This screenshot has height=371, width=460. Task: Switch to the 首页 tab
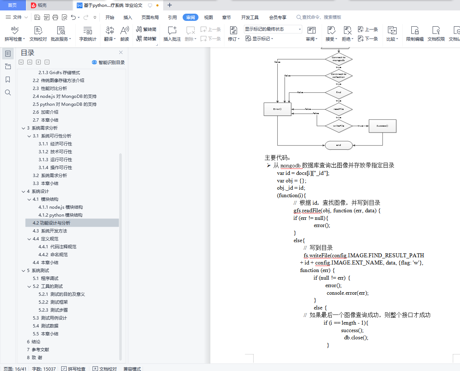[12, 5]
